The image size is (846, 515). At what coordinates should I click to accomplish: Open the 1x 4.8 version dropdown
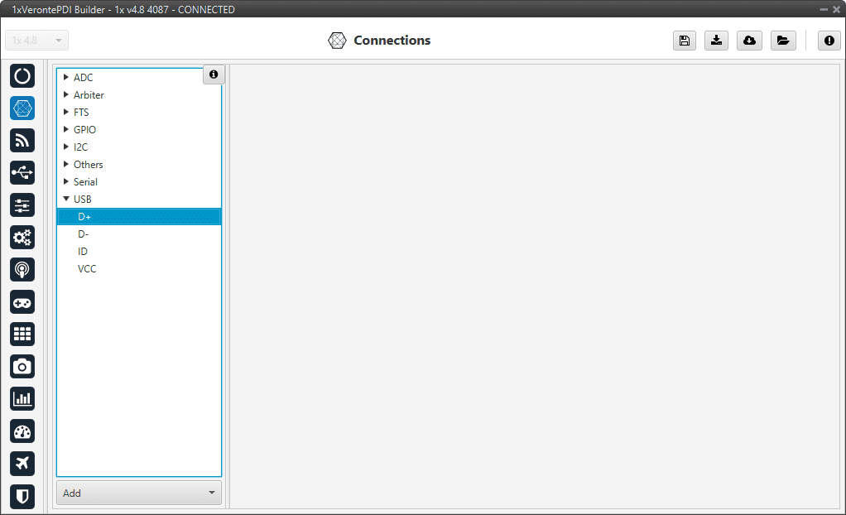pyautogui.click(x=37, y=41)
